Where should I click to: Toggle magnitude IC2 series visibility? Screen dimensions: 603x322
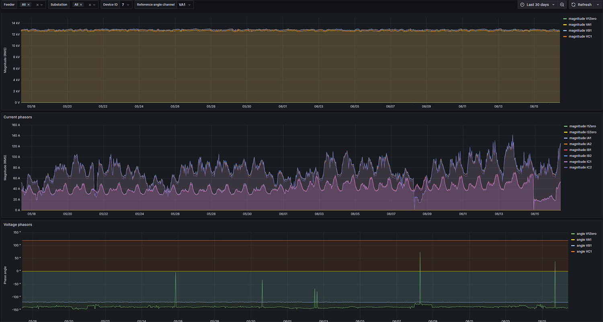[x=580, y=167]
